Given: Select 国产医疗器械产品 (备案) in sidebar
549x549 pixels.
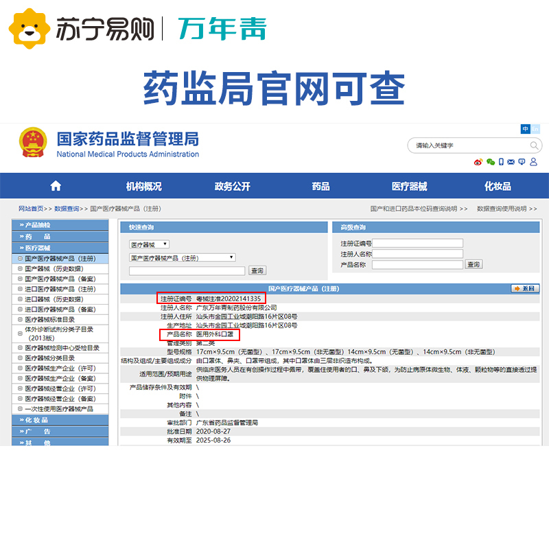Looking at the screenshot, I should tap(60, 279).
